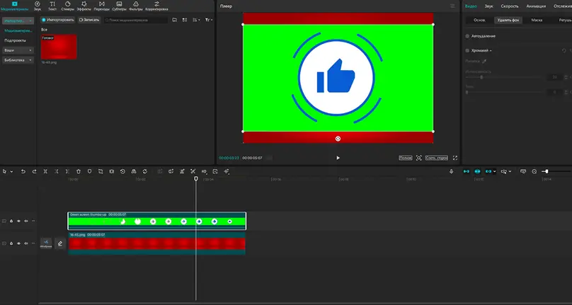The image size is (572, 305).
Task: Hide the Green screen thumbs-up track with eye icon
Action: 18,221
